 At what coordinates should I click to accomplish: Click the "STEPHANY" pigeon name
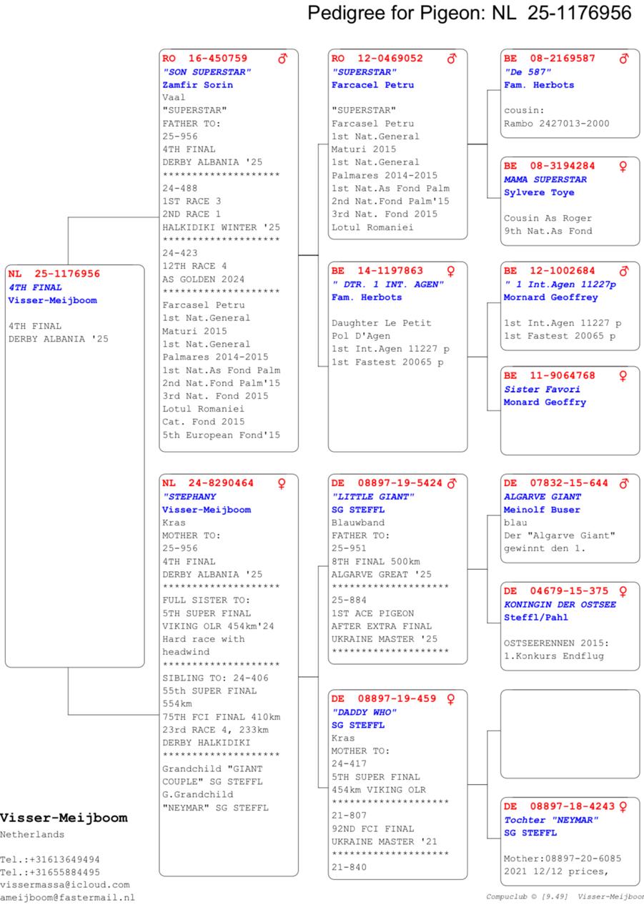(x=190, y=497)
